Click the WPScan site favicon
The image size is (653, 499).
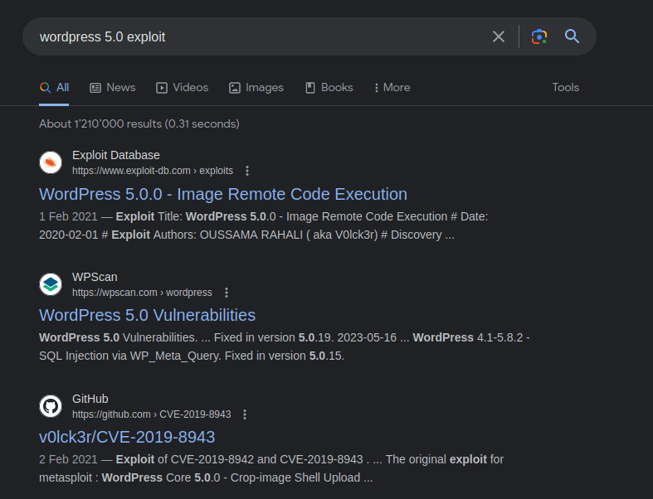pyautogui.click(x=51, y=284)
